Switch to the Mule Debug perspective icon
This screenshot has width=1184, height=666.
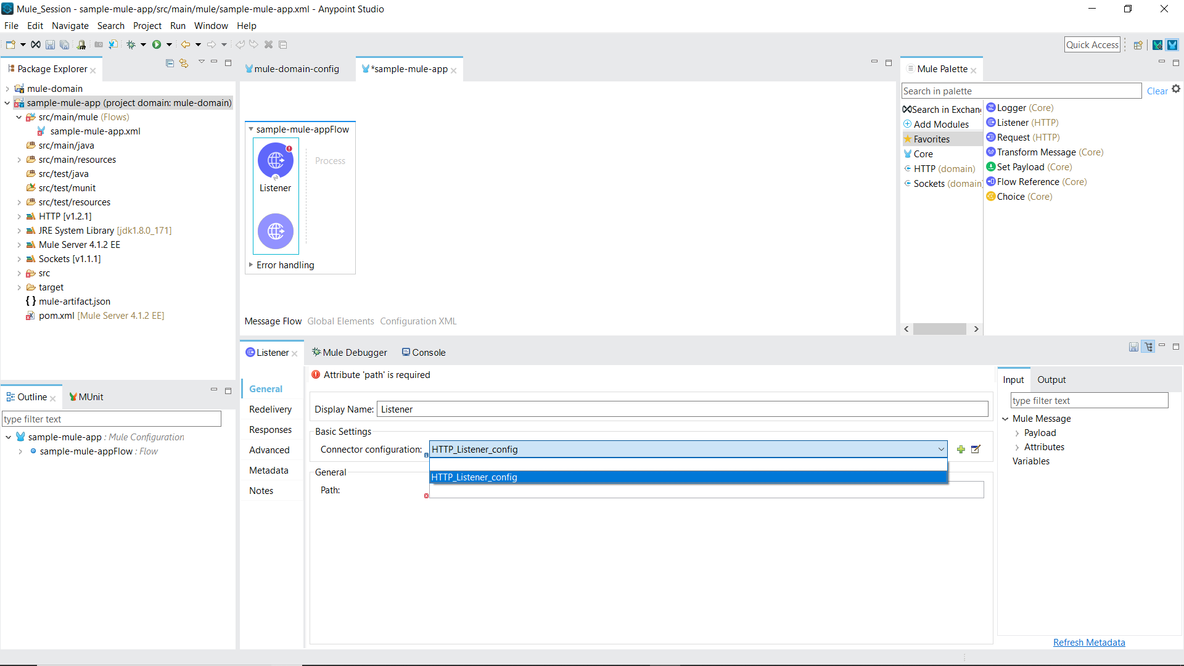click(1157, 45)
